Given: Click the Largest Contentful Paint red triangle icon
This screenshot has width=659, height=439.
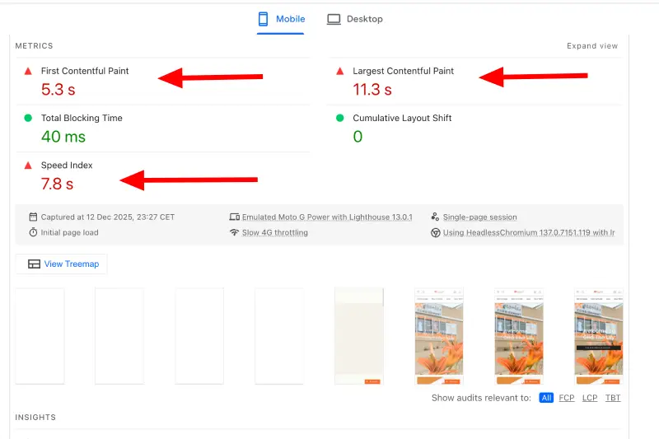Looking at the screenshot, I should pyautogui.click(x=340, y=72).
